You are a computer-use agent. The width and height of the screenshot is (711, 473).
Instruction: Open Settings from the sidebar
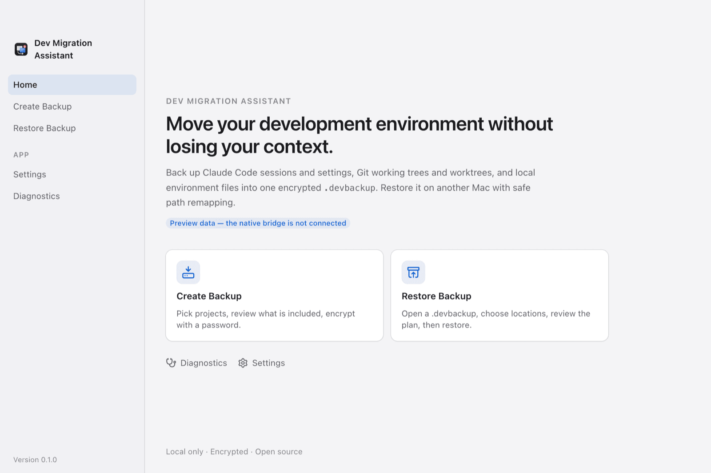coord(72,174)
